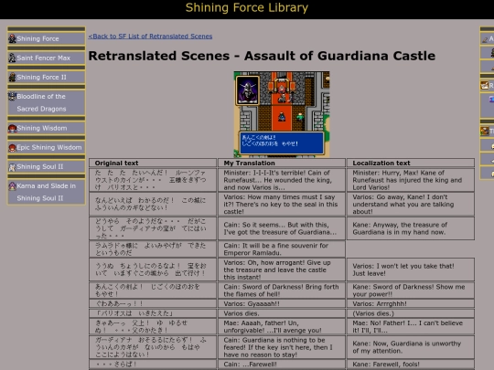Select 'Varios: How many times must I say' cell
Viewport: 494px width, 370px height.
(x=282, y=205)
